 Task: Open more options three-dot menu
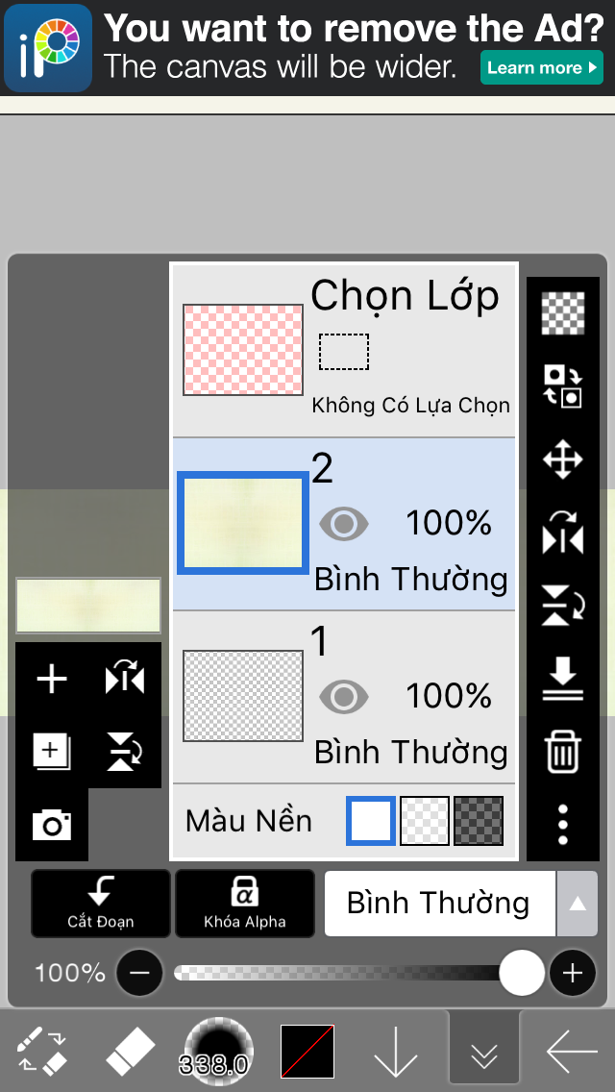coord(563,825)
